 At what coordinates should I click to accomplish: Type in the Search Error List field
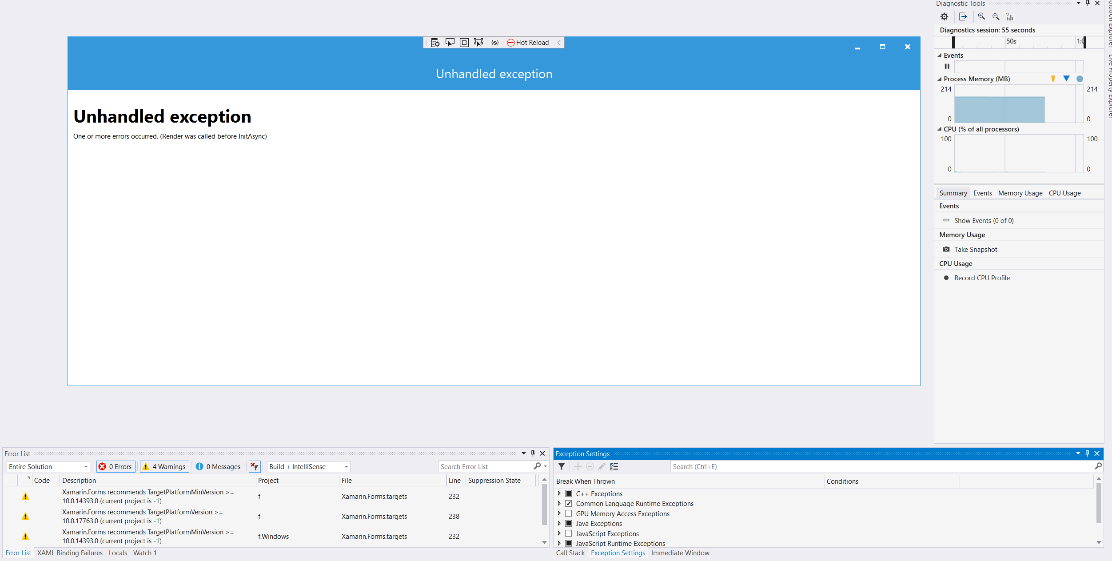click(x=484, y=466)
